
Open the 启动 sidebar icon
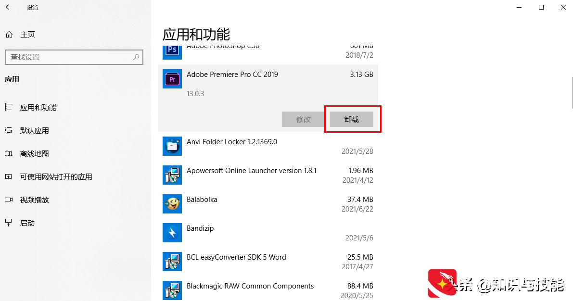[x=8, y=223]
